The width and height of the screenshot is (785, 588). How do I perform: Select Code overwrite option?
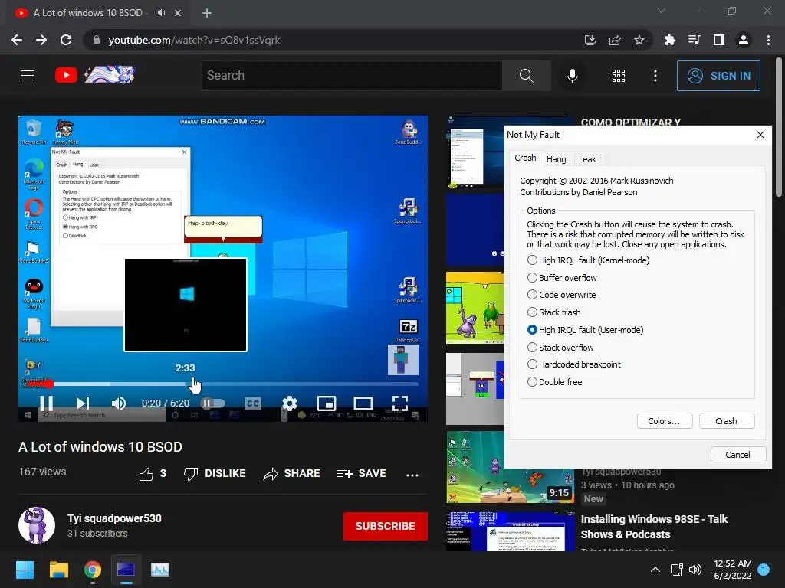[x=562, y=295]
